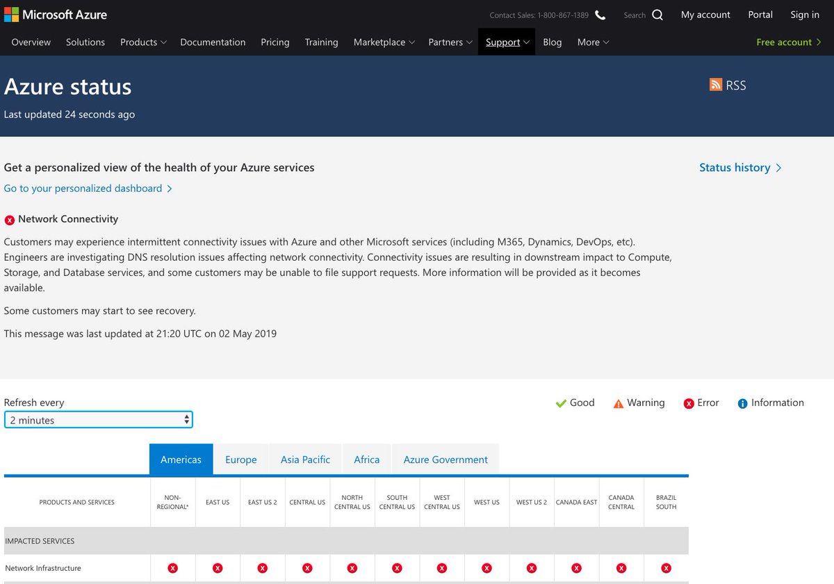Screen dimensions: 834x584
Task: Click the orange Warning triangle legend icon
Action: [619, 403]
